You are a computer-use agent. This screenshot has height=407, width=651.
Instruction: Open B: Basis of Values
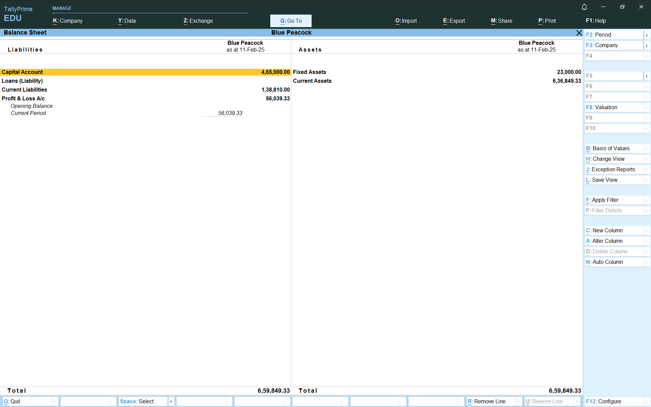[x=614, y=149]
